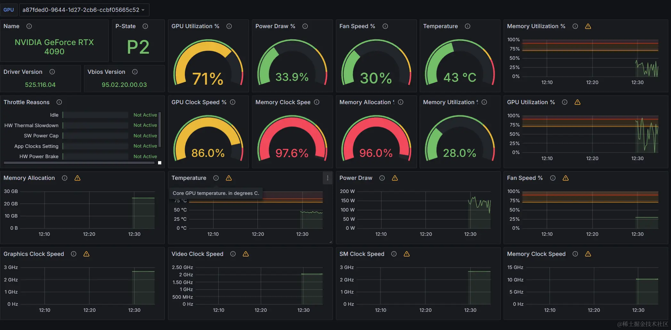This screenshot has height=330, width=671.
Task: Click the Throttle Reasons panel title
Action: pyautogui.click(x=27, y=102)
